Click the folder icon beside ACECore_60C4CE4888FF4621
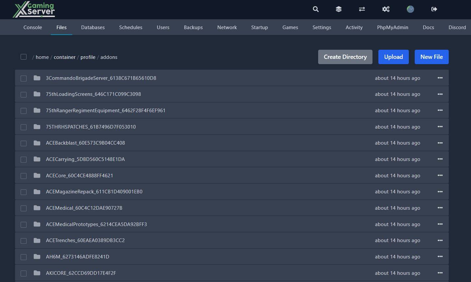471x282 pixels. click(x=37, y=175)
